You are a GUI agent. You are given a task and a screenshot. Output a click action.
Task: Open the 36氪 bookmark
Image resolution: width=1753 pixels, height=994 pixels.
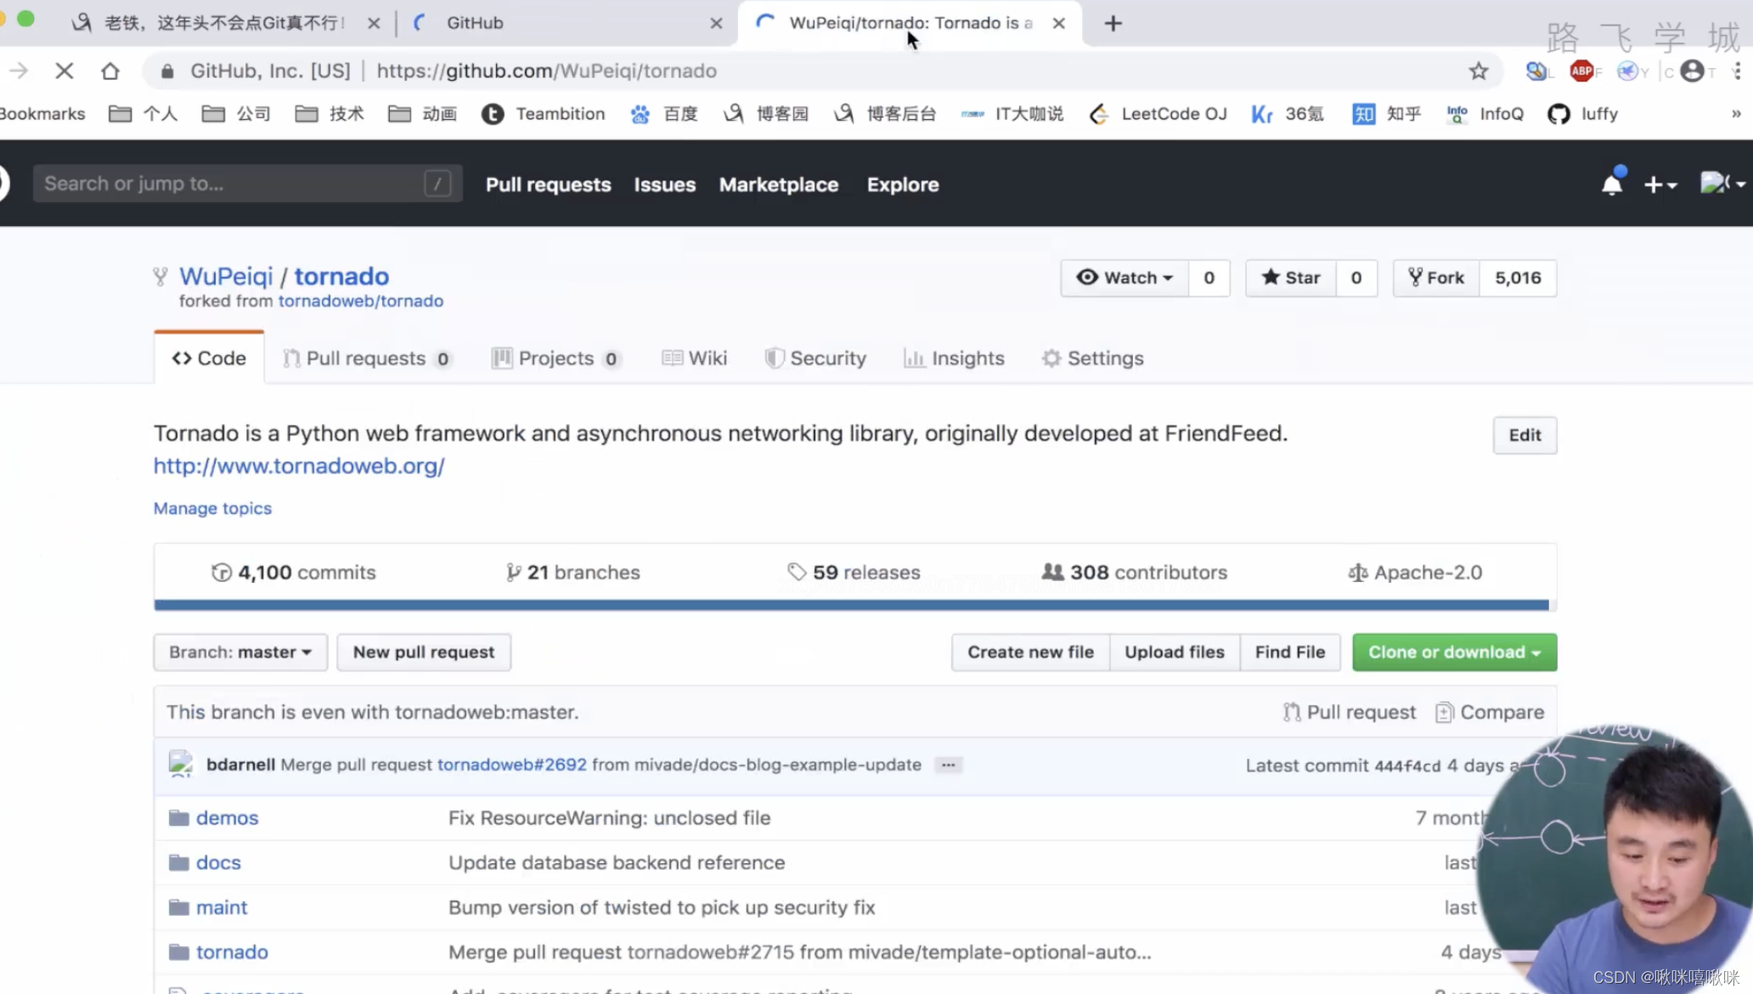[x=1287, y=114]
